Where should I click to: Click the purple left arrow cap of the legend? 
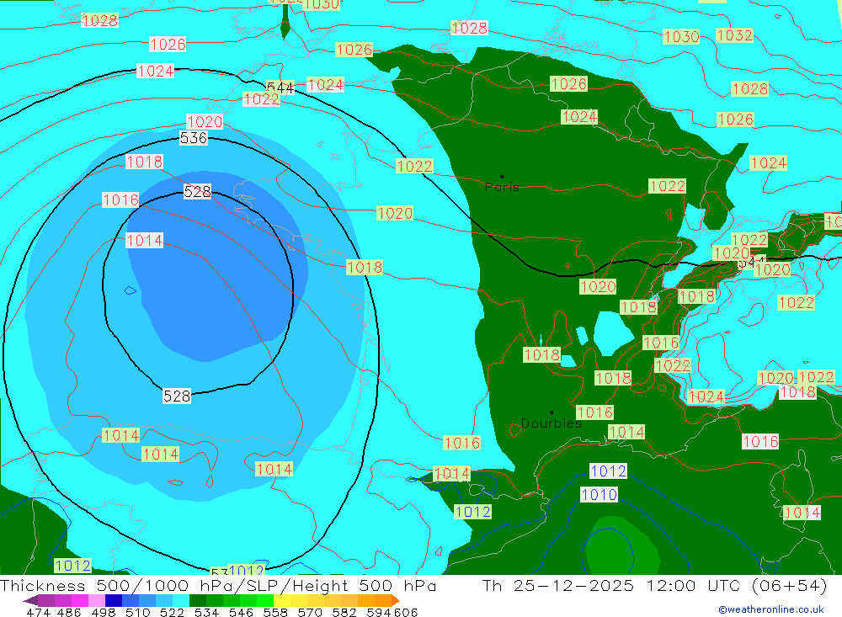(x=30, y=600)
